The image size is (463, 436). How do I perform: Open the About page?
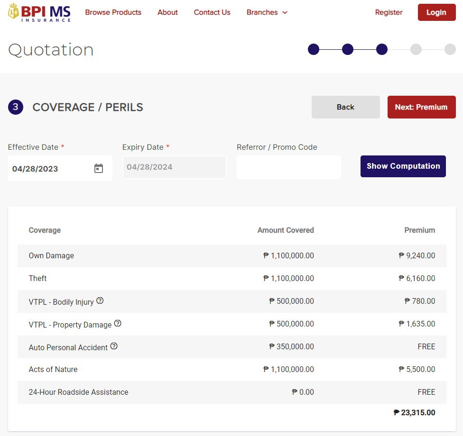[167, 12]
